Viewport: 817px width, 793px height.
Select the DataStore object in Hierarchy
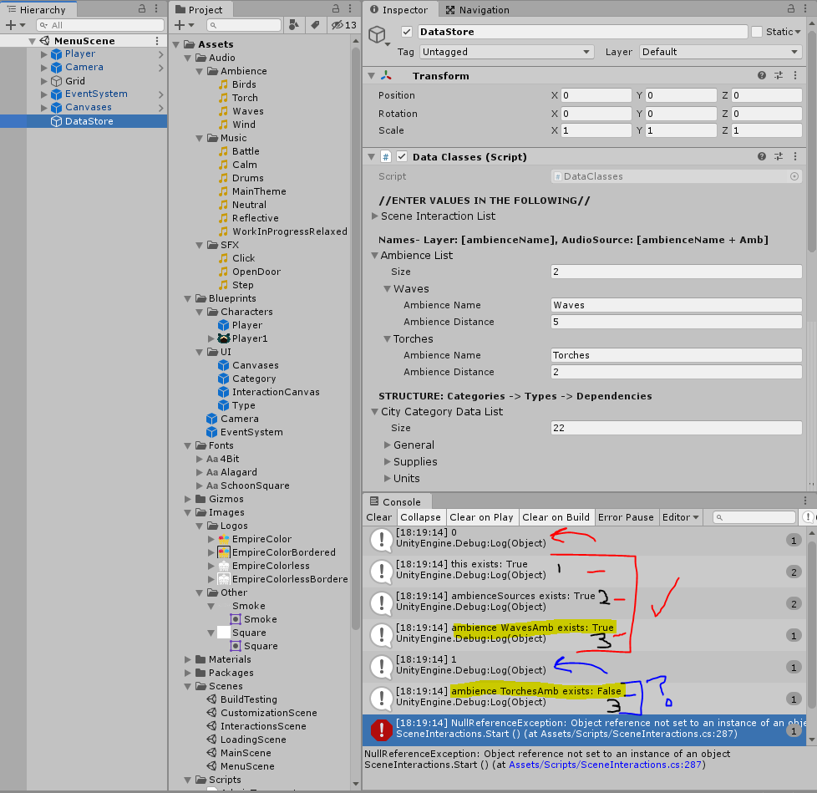pyautogui.click(x=84, y=121)
